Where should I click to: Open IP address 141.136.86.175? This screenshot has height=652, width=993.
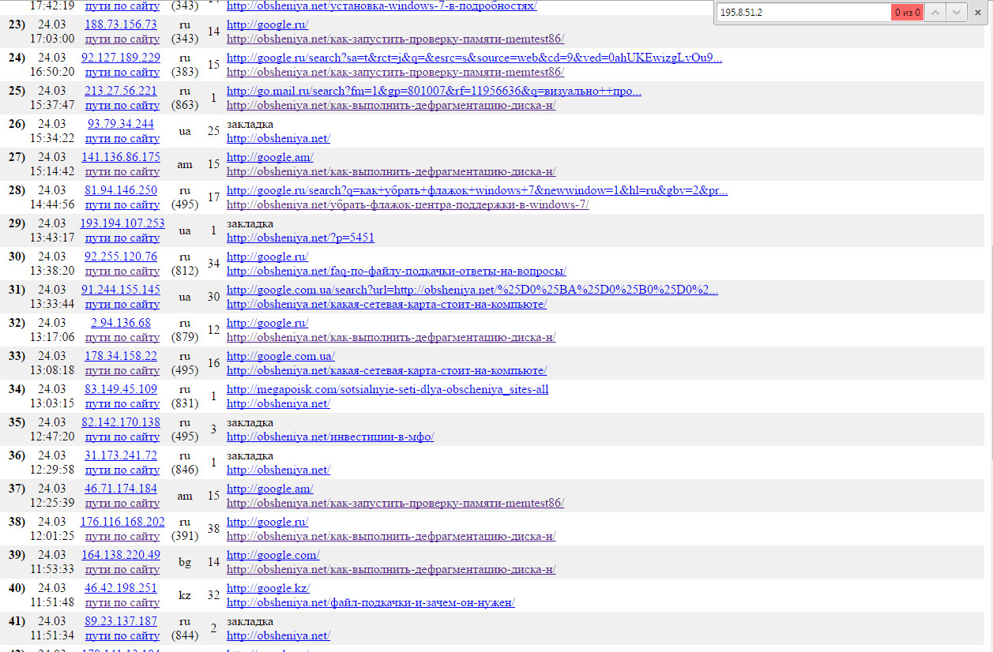(x=121, y=157)
